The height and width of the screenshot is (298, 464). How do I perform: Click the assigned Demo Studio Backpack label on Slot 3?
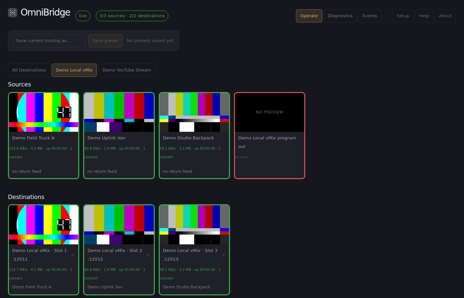pos(187,287)
